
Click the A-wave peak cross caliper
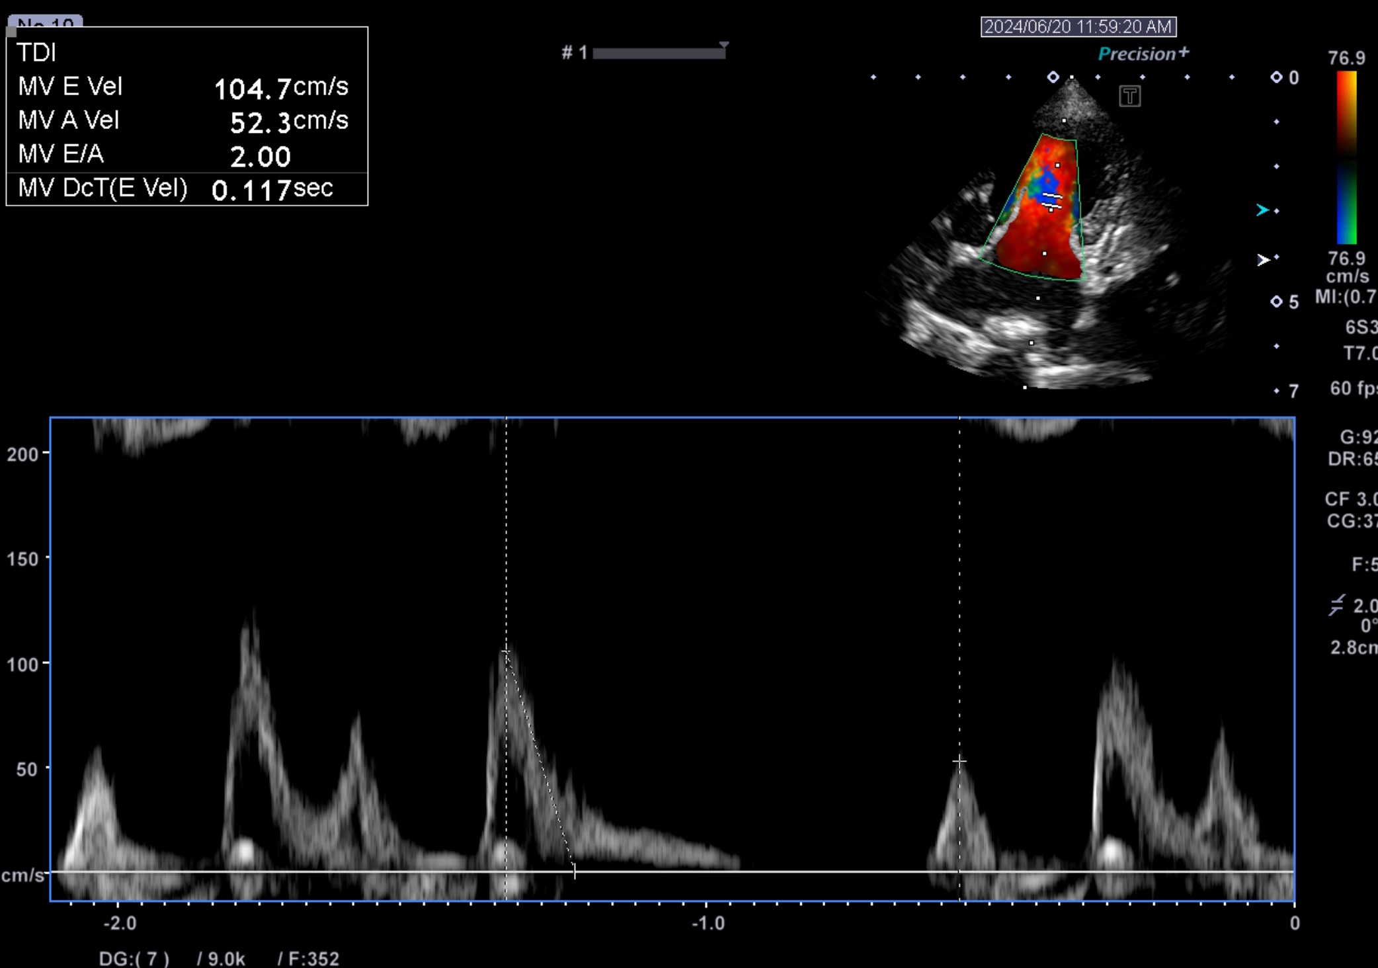point(959,762)
